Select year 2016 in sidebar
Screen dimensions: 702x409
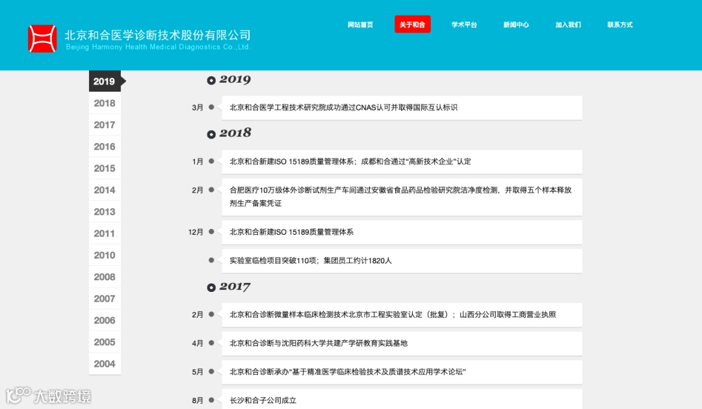click(x=105, y=146)
